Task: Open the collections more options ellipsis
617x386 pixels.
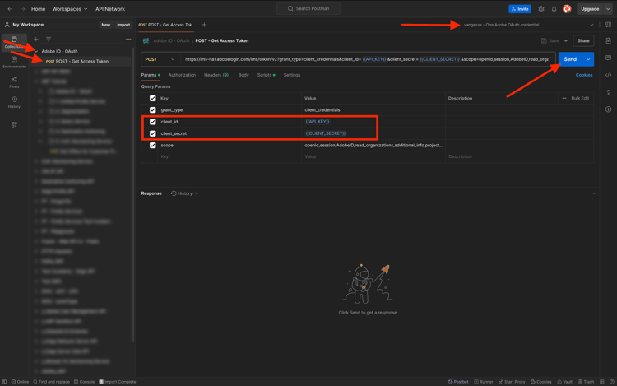Action: pyautogui.click(x=128, y=40)
